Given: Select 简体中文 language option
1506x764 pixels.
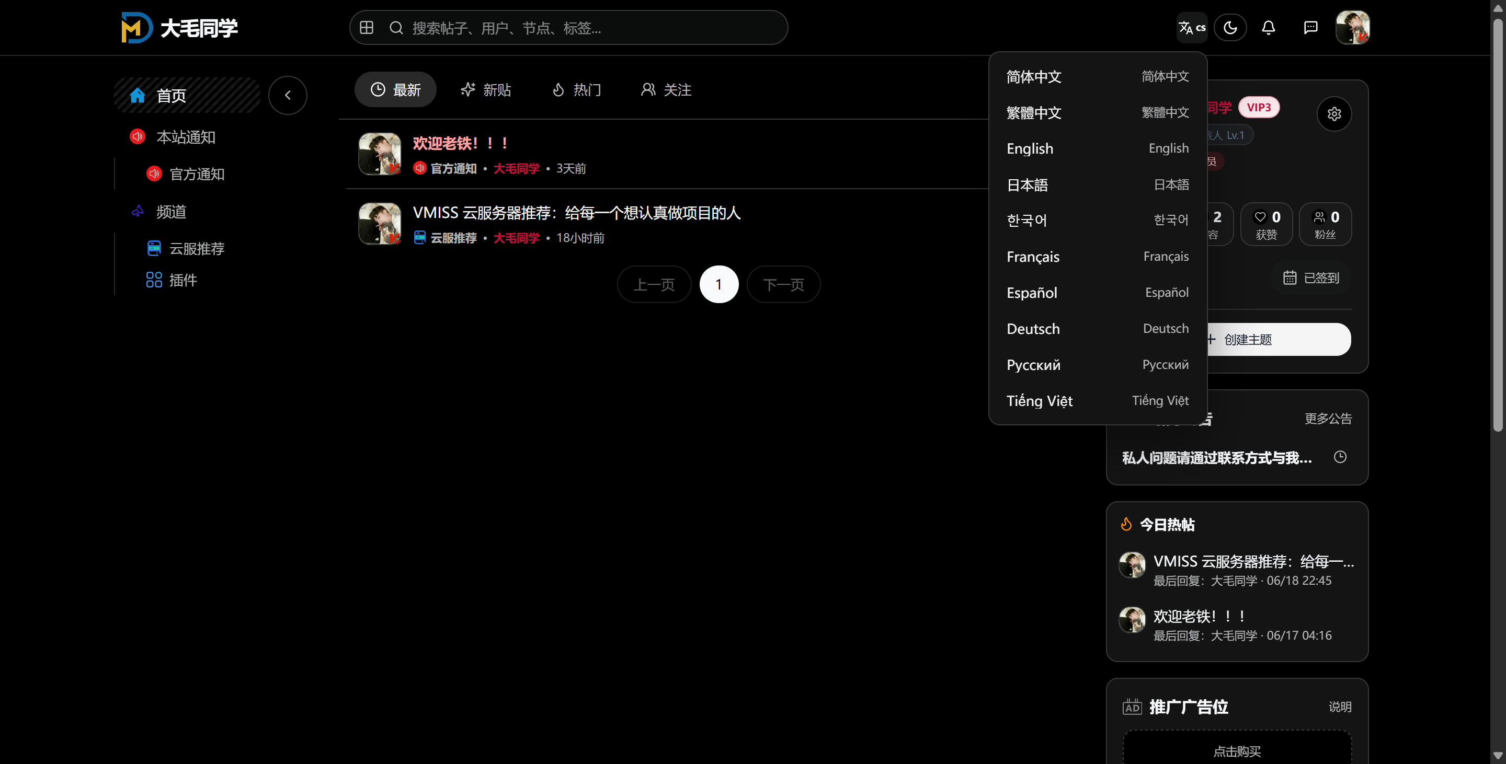Looking at the screenshot, I should tap(1098, 76).
